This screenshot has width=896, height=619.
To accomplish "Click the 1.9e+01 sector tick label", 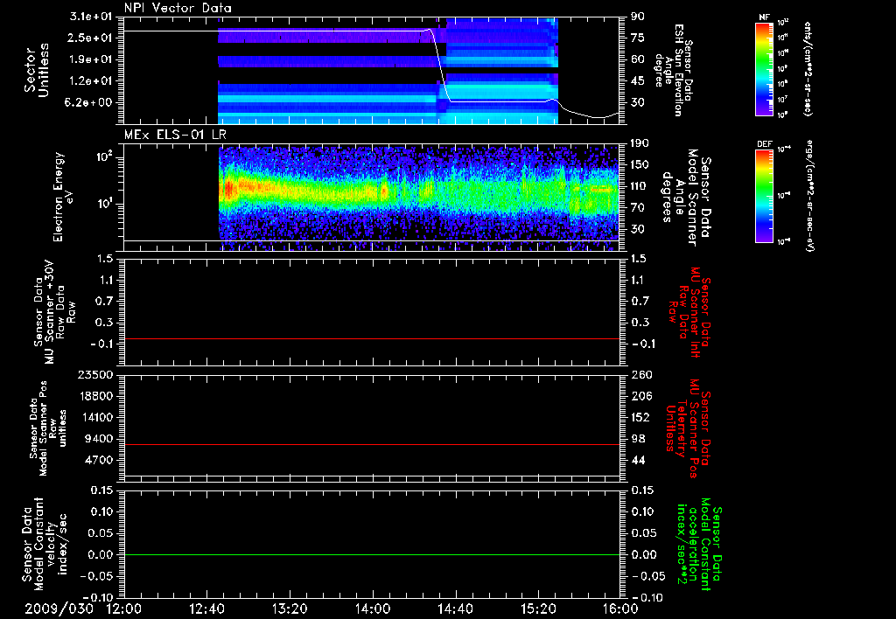I will pyautogui.click(x=89, y=59).
